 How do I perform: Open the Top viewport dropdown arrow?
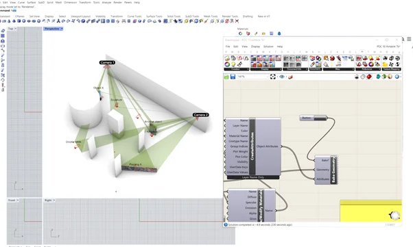click(x=15, y=29)
